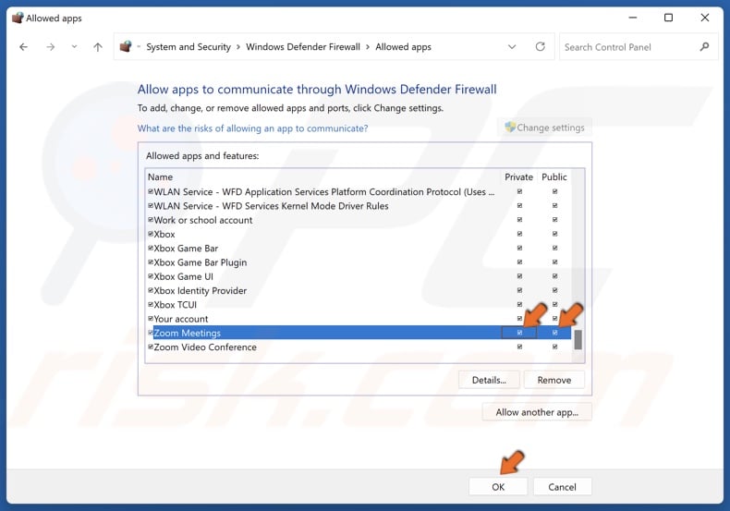This screenshot has height=511, width=730.
Task: Toggle Private checkbox for Zoom Video Conference
Action: point(519,347)
